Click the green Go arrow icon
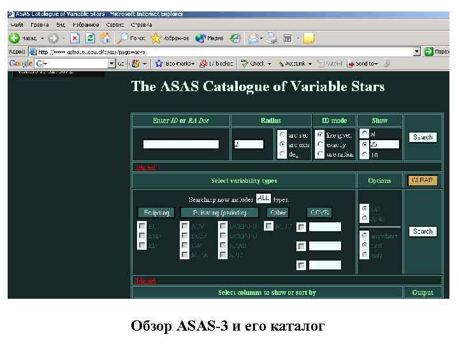This screenshot has height=344, width=459. [429, 52]
